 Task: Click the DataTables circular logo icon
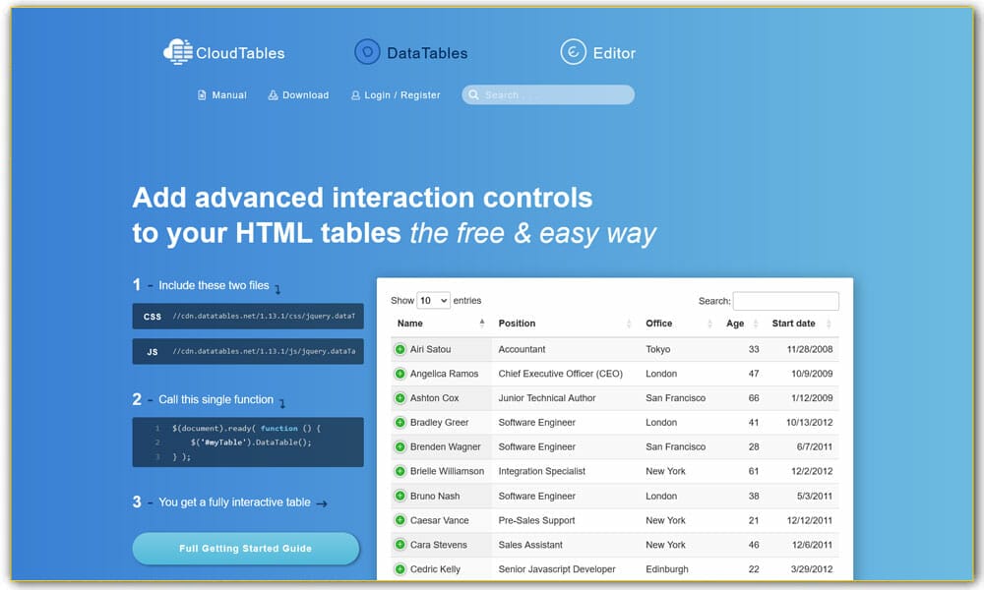[367, 52]
